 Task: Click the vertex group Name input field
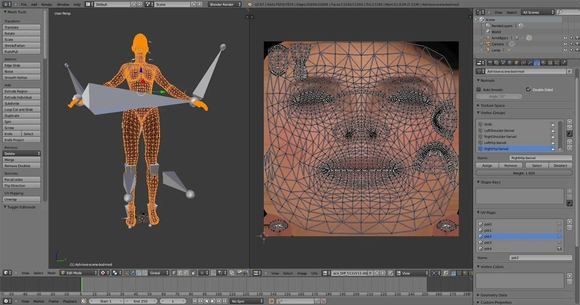(541, 158)
